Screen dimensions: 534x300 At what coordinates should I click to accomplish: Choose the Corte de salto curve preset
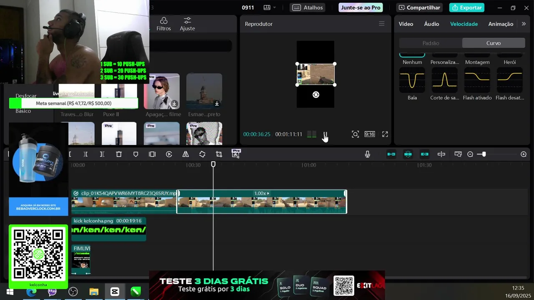(445, 80)
